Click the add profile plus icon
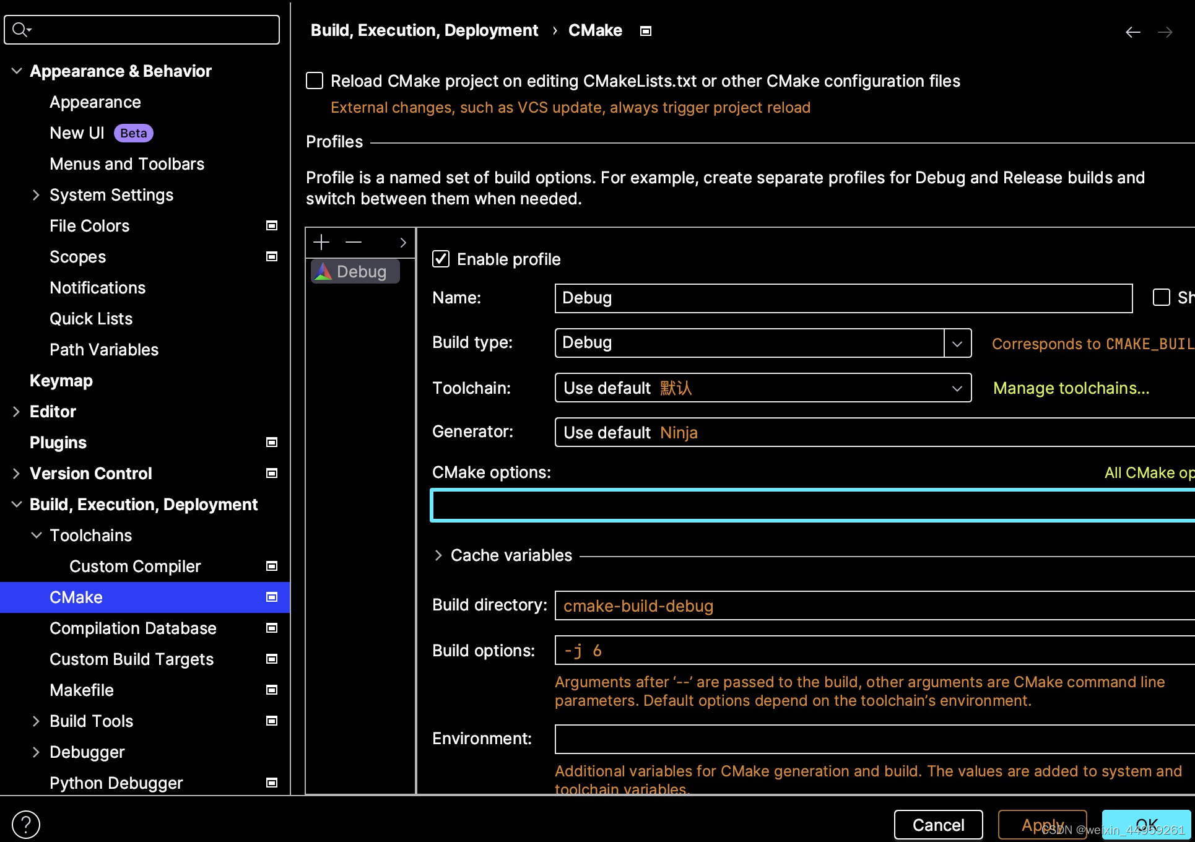The width and height of the screenshot is (1195, 842). tap(321, 242)
